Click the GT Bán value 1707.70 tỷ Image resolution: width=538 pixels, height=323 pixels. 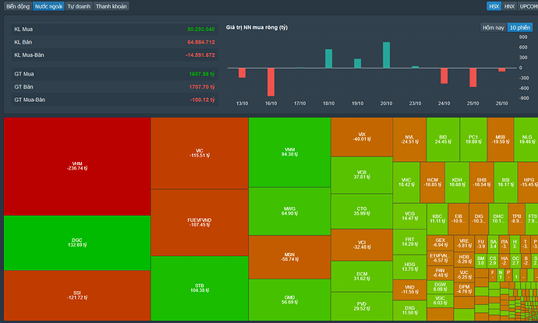[x=202, y=86]
